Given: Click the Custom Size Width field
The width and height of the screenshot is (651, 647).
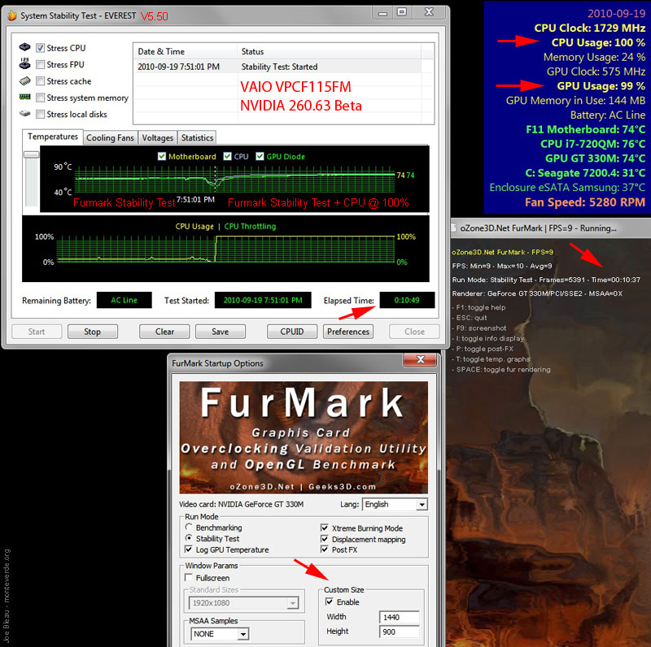Looking at the screenshot, I should pos(399,617).
